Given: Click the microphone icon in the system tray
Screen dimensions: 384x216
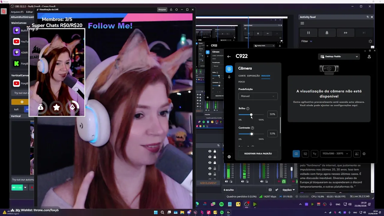Looking at the screenshot, I should 331,204.
